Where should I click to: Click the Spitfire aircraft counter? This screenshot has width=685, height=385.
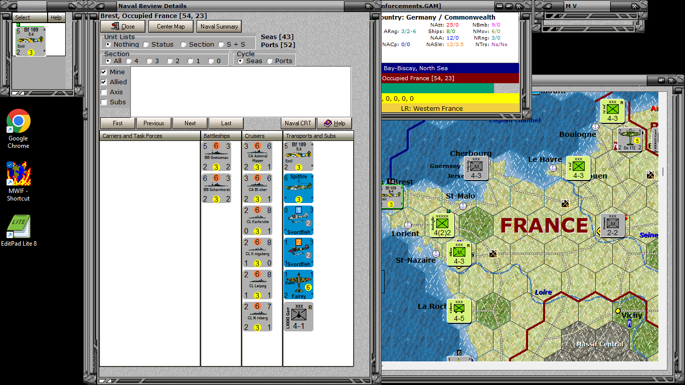click(x=299, y=188)
